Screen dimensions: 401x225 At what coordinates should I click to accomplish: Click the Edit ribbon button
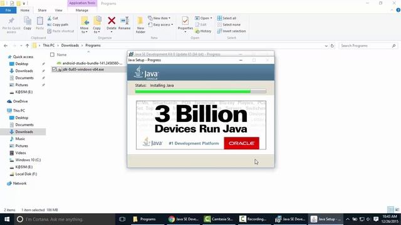(200, 25)
